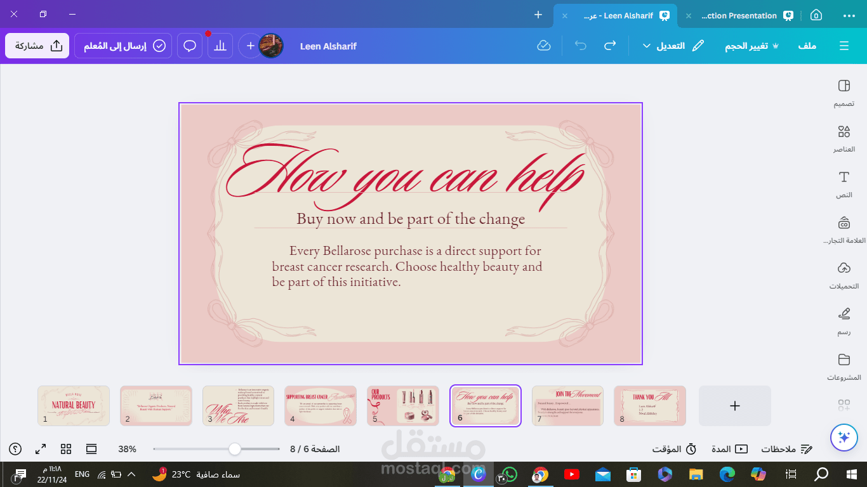Expand the التعديل editing mode dropdown
Image resolution: width=867 pixels, height=487 pixels.
[673, 46]
